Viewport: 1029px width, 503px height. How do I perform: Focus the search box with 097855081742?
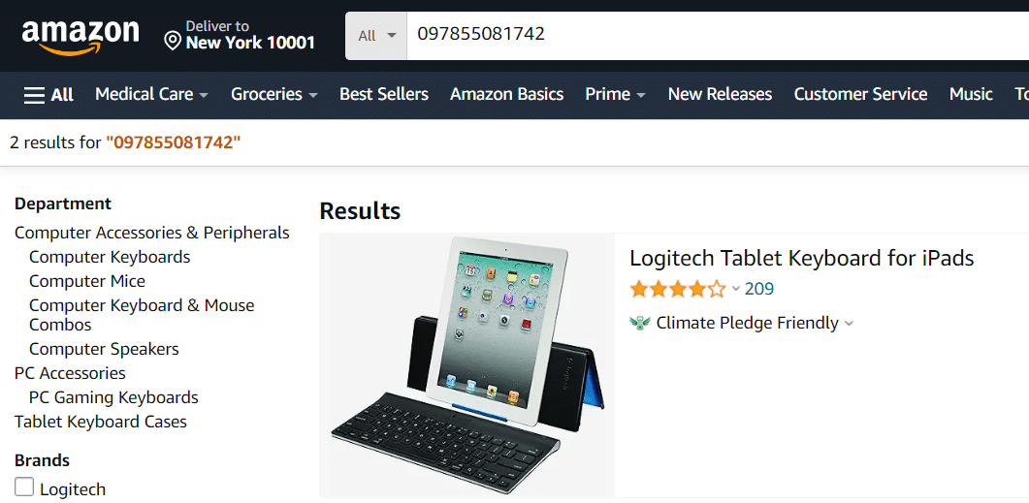(x=718, y=36)
